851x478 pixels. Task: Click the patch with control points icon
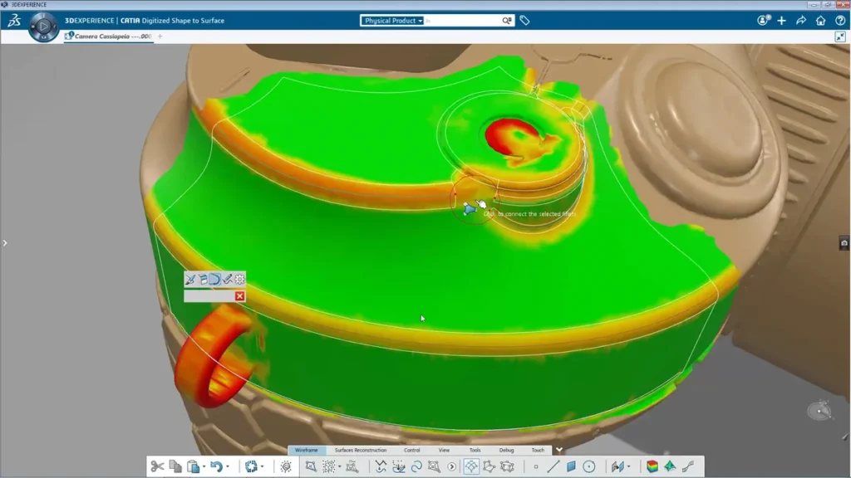[434, 466]
